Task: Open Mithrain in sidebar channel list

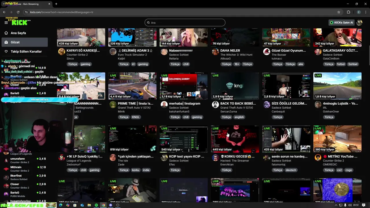Action: (25, 169)
